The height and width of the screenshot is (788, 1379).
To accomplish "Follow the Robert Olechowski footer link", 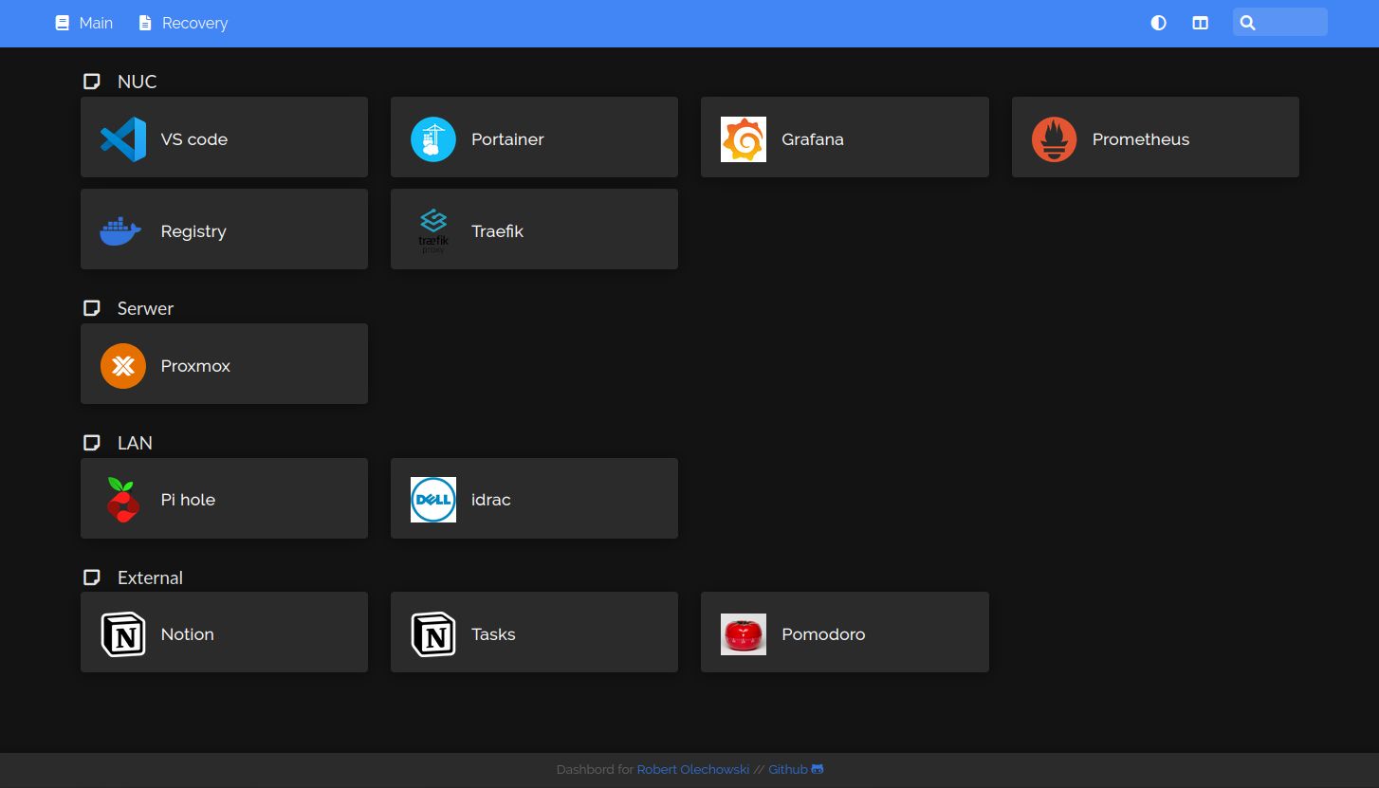I will tap(692, 770).
